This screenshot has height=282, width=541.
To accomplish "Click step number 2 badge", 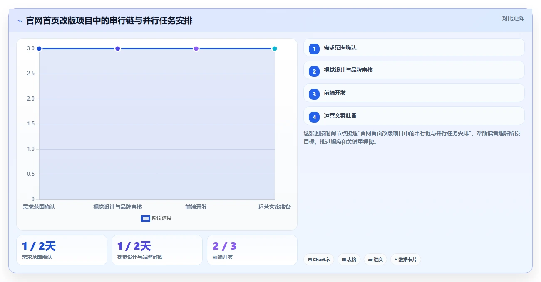I will point(314,71).
